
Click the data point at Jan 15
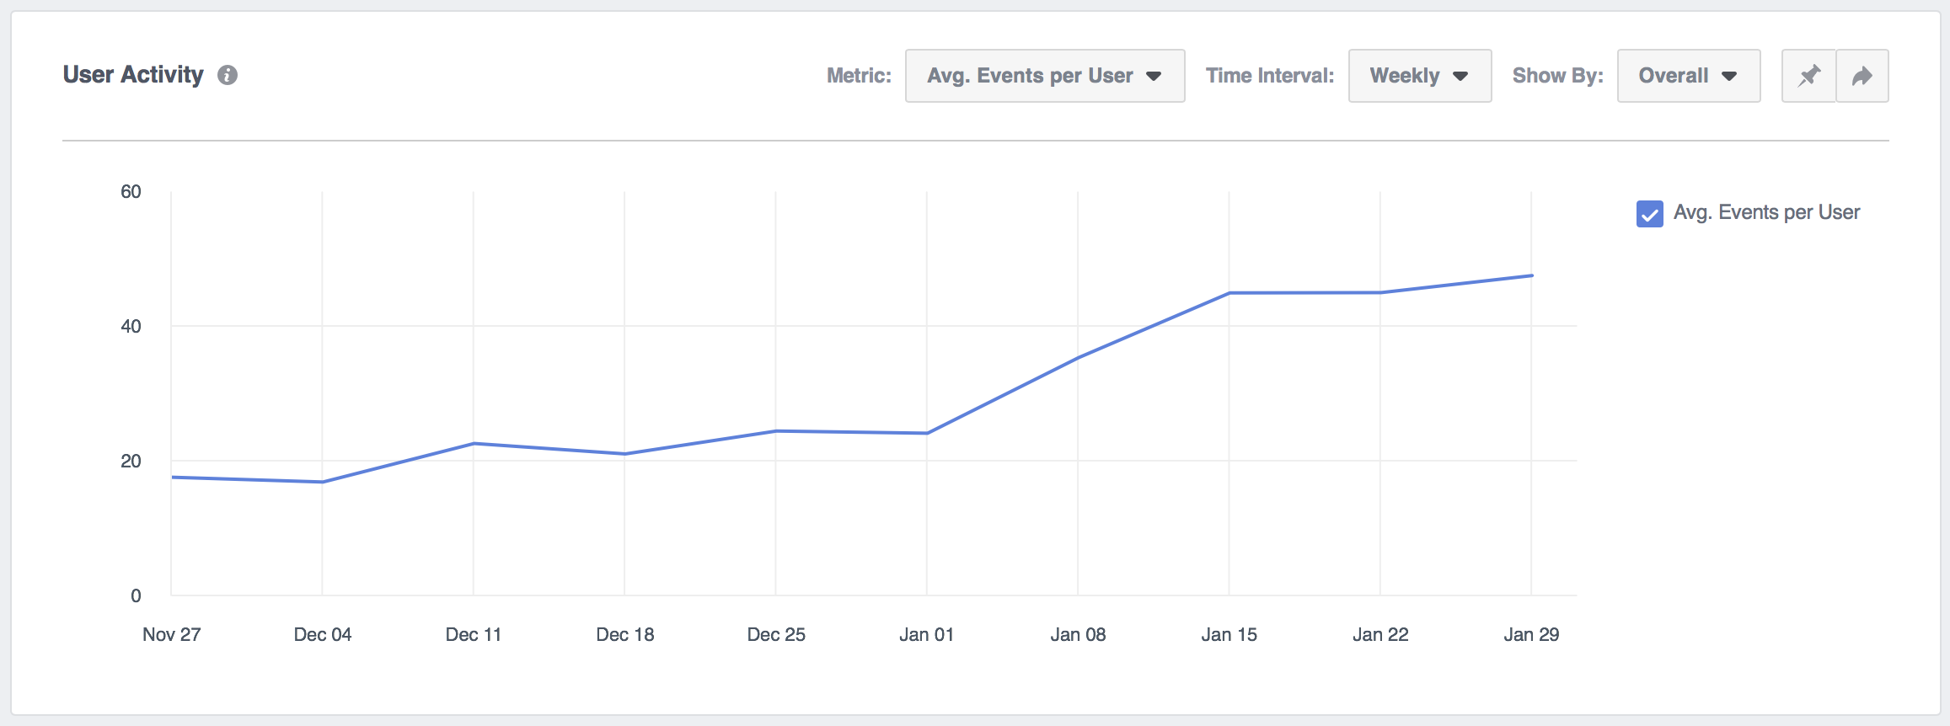coord(1229,293)
